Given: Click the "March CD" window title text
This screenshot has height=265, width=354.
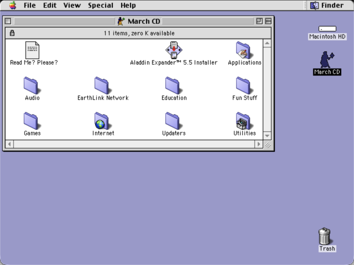Looking at the screenshot, I should (144, 21).
